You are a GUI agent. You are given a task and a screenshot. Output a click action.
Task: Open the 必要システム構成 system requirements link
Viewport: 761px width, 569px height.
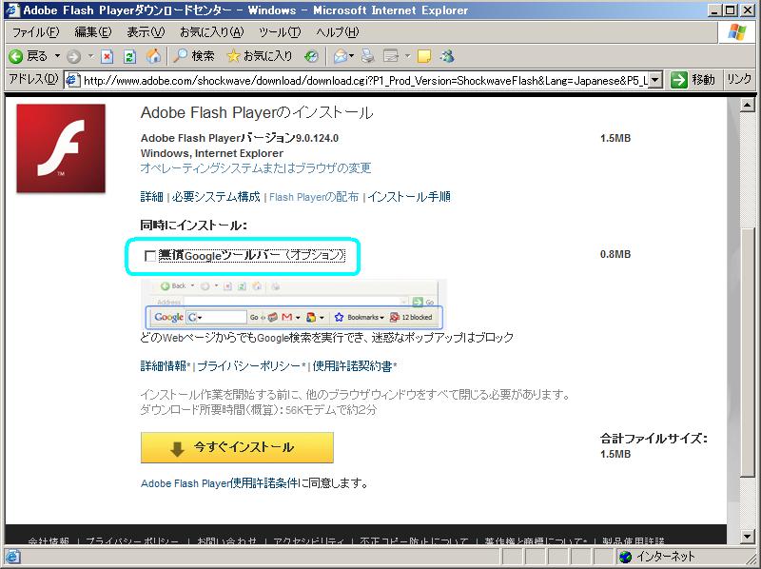tap(216, 197)
